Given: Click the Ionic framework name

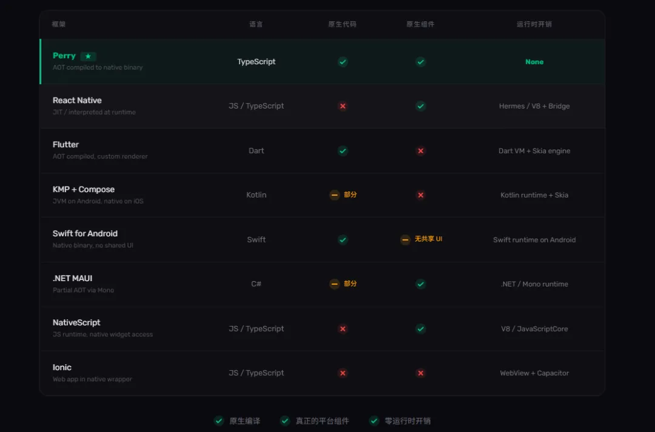Looking at the screenshot, I should coord(62,367).
